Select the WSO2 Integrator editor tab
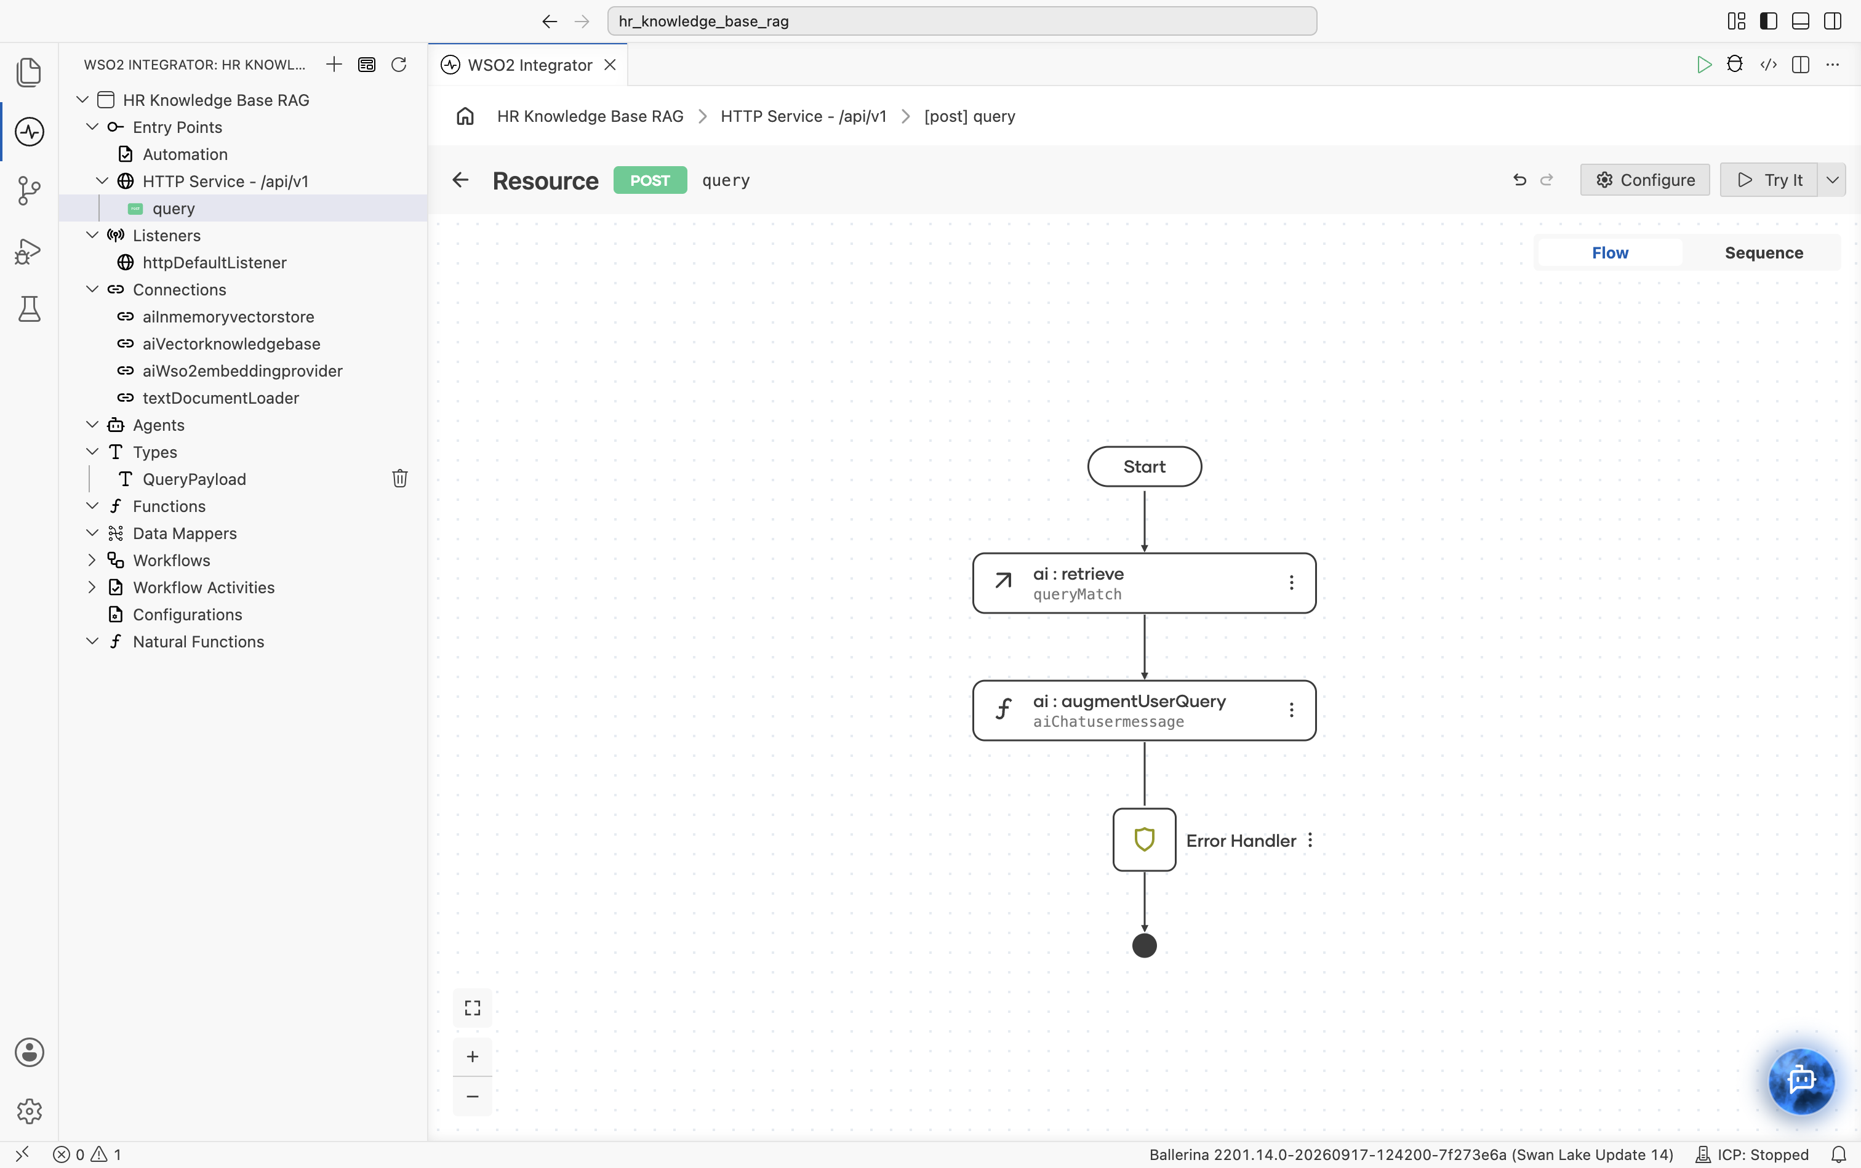1861x1168 pixels. pos(529,65)
